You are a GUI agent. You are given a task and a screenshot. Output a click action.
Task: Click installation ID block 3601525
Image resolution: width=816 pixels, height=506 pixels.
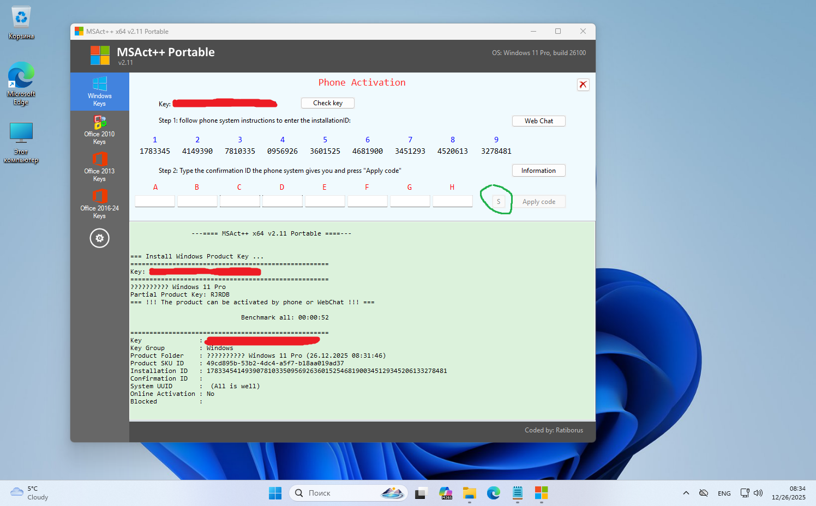[x=325, y=151]
